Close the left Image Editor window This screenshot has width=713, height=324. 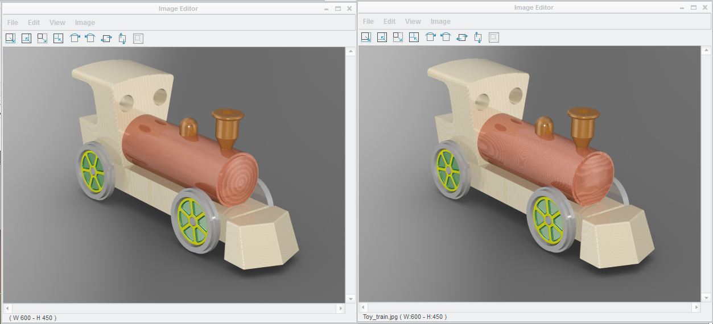pyautogui.click(x=349, y=9)
